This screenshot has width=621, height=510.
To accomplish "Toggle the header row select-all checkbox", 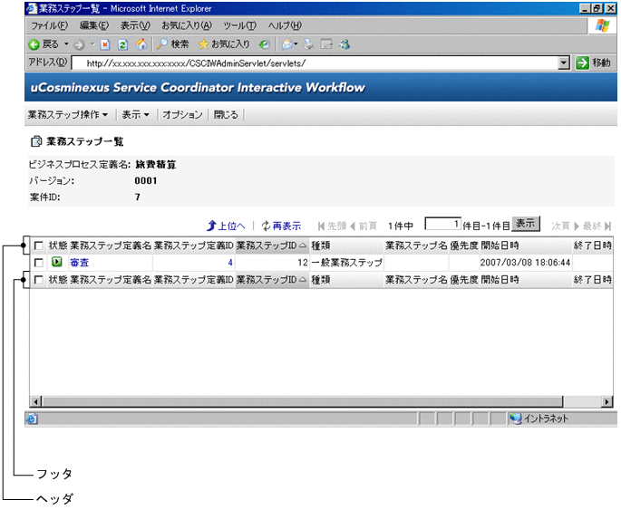I will [x=39, y=245].
